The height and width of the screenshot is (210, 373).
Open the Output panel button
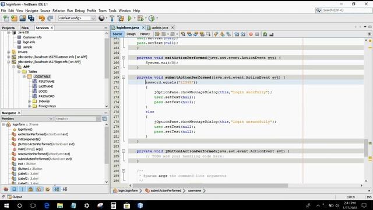15,197
